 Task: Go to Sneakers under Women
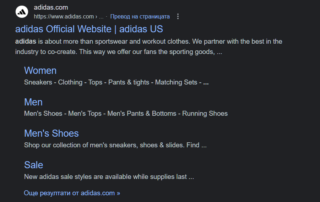click(x=38, y=82)
